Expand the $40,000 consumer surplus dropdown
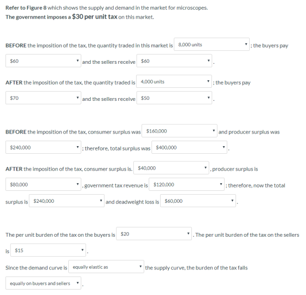This screenshot has height=295, width=306. click(171, 168)
